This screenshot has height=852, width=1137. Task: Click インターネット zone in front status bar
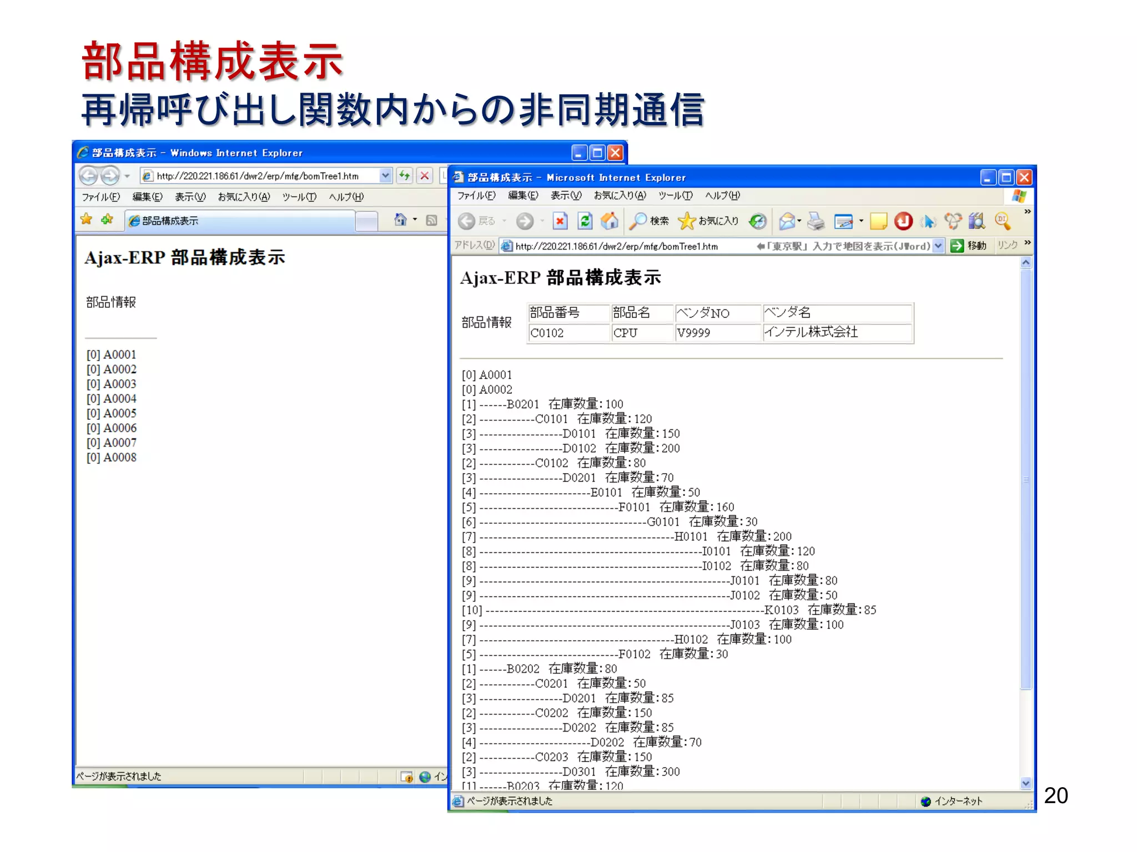[952, 801]
